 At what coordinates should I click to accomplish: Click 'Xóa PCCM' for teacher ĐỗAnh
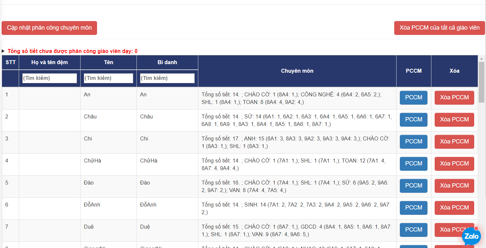pos(454,208)
